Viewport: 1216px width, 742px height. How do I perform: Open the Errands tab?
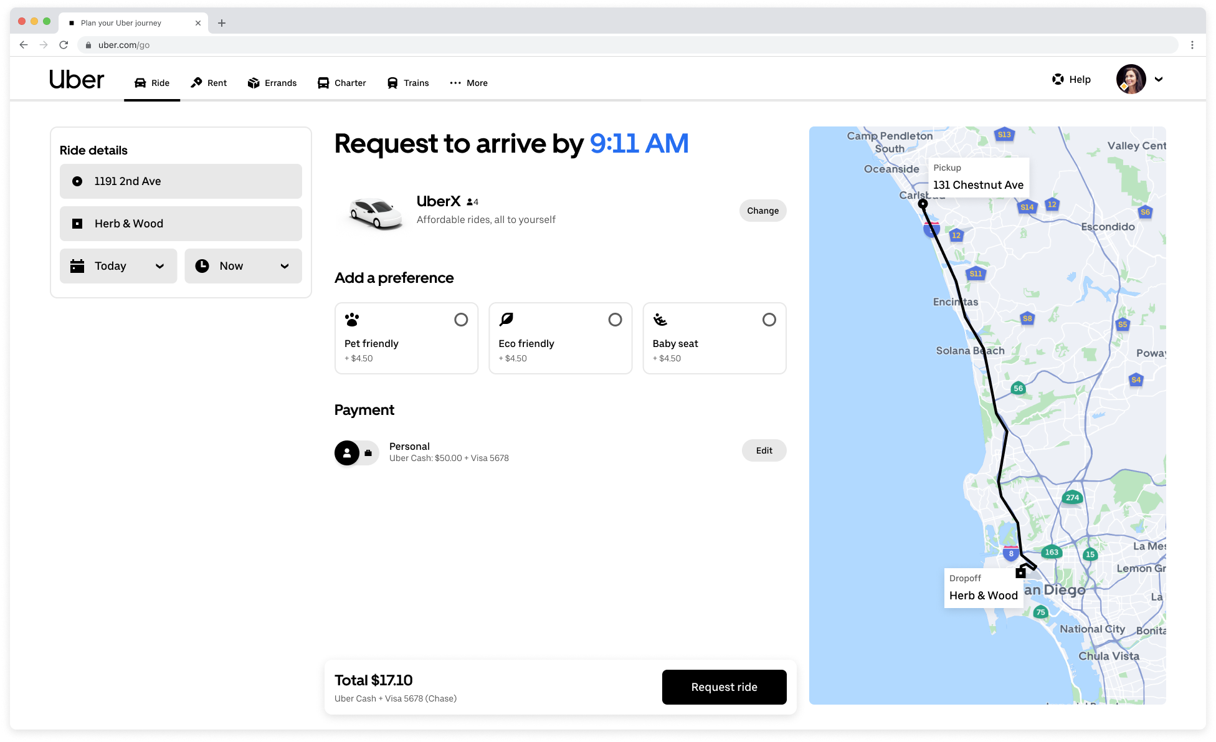tap(272, 83)
